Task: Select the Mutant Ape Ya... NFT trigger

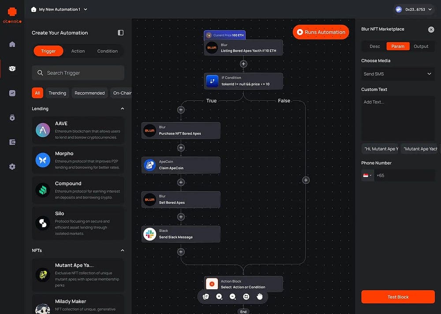Action: click(x=78, y=275)
